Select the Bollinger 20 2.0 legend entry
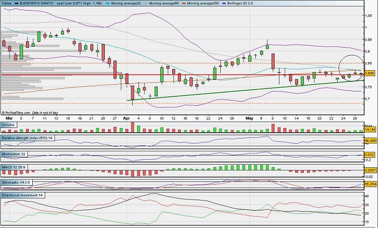The height and width of the screenshot is (228, 378). pyautogui.click(x=239, y=3)
